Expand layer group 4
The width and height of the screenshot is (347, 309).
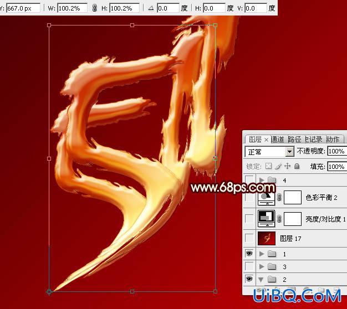click(x=262, y=180)
